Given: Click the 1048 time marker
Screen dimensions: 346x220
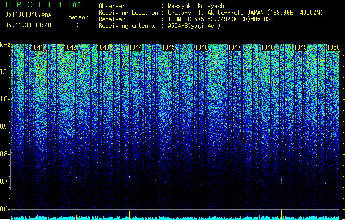Looking at the screenshot, I should click(268, 47).
